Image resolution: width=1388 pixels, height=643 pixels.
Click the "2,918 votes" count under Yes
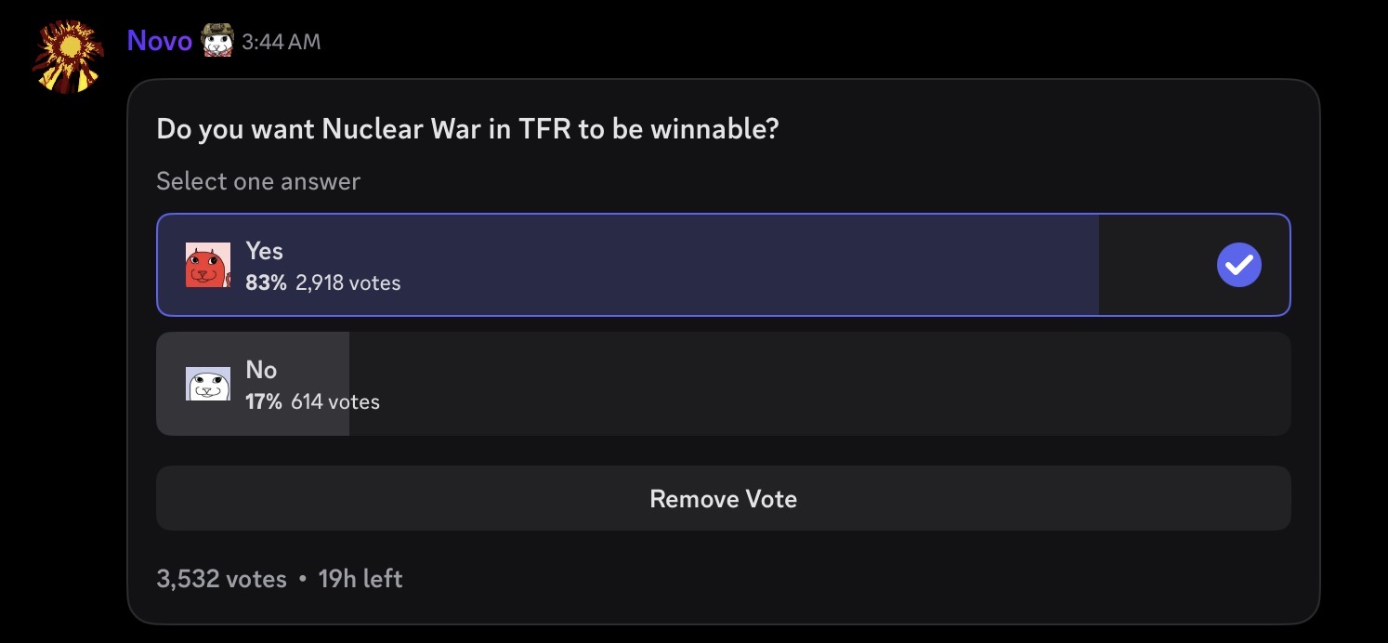(348, 283)
